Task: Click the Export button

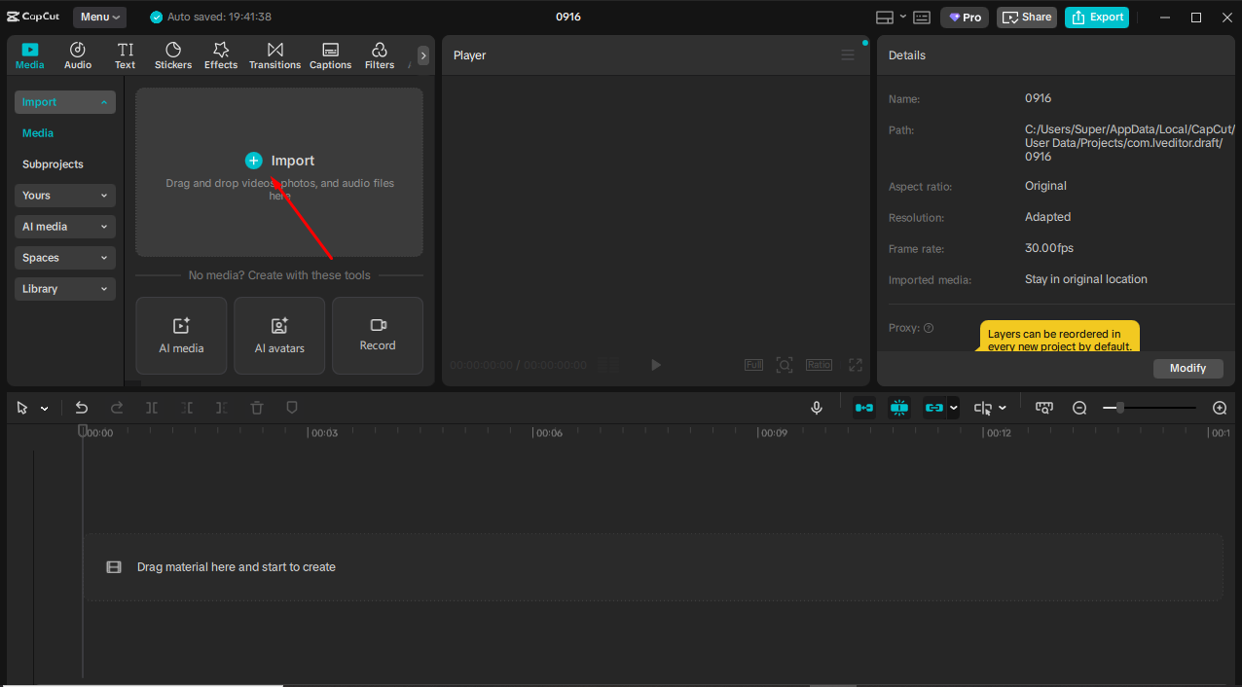Action: 1096,17
